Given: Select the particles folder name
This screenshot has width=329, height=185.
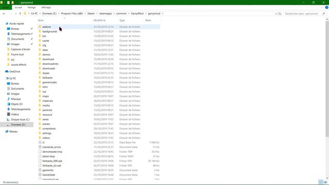Looking at the screenshot, I should pyautogui.click(x=47, y=110).
